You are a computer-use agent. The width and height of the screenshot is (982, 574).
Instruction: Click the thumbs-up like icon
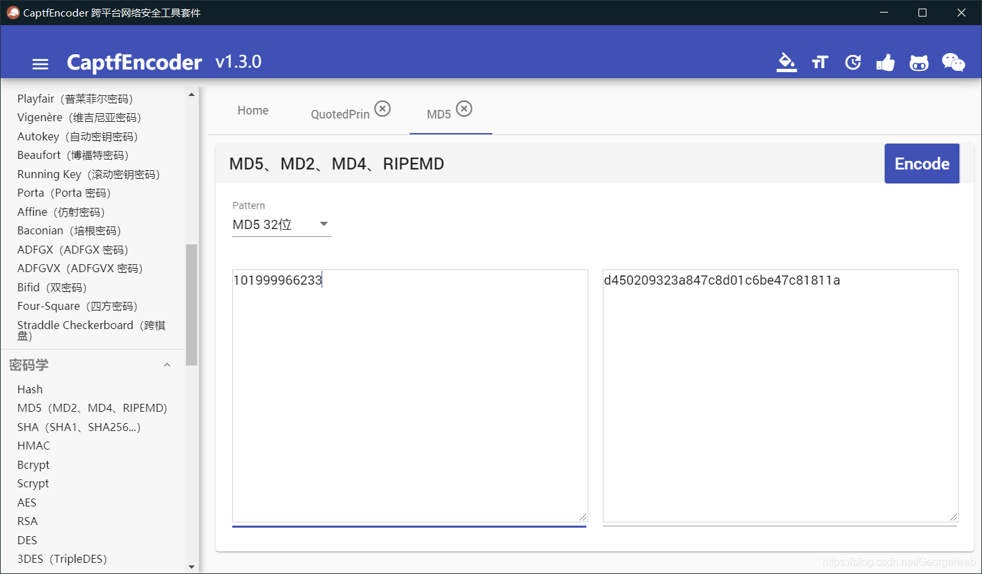coord(885,62)
